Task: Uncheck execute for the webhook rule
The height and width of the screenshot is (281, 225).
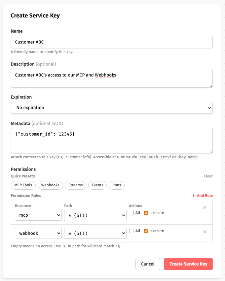Action: click(x=146, y=231)
